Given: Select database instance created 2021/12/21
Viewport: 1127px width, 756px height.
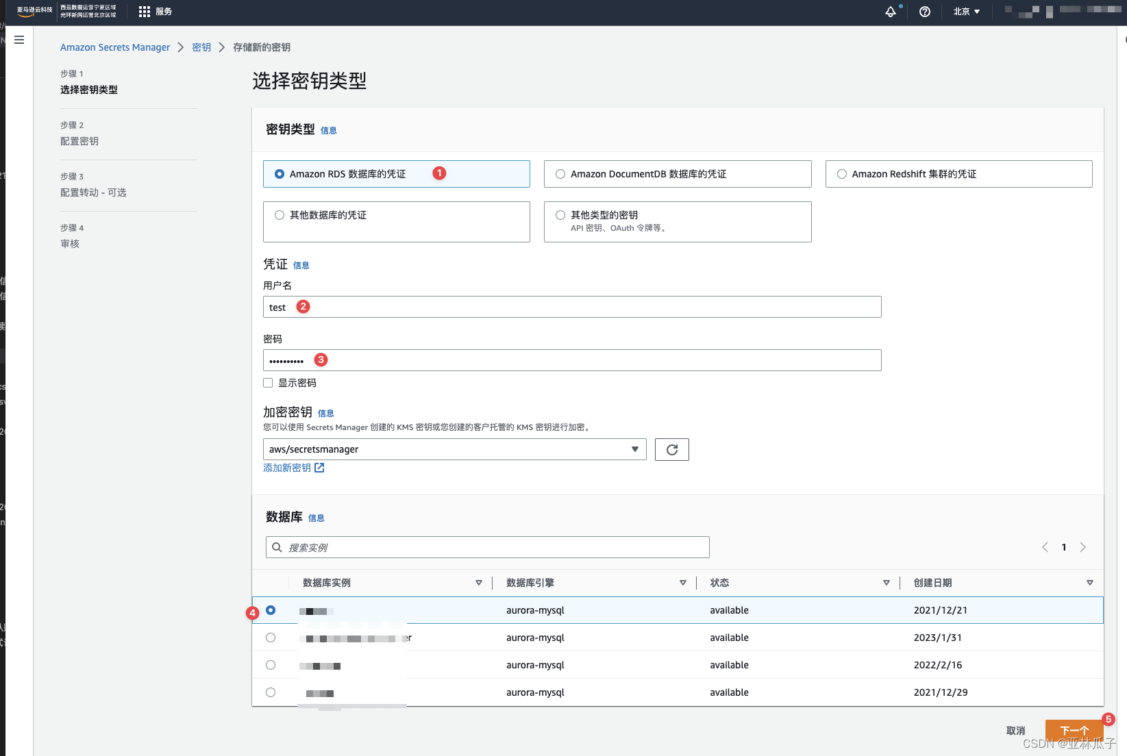Looking at the screenshot, I should pyautogui.click(x=271, y=610).
